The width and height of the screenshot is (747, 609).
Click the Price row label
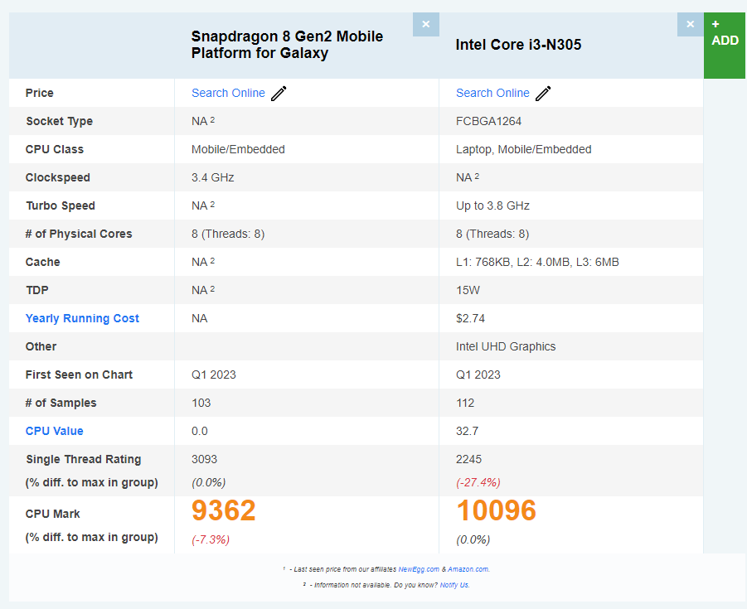[x=40, y=93]
